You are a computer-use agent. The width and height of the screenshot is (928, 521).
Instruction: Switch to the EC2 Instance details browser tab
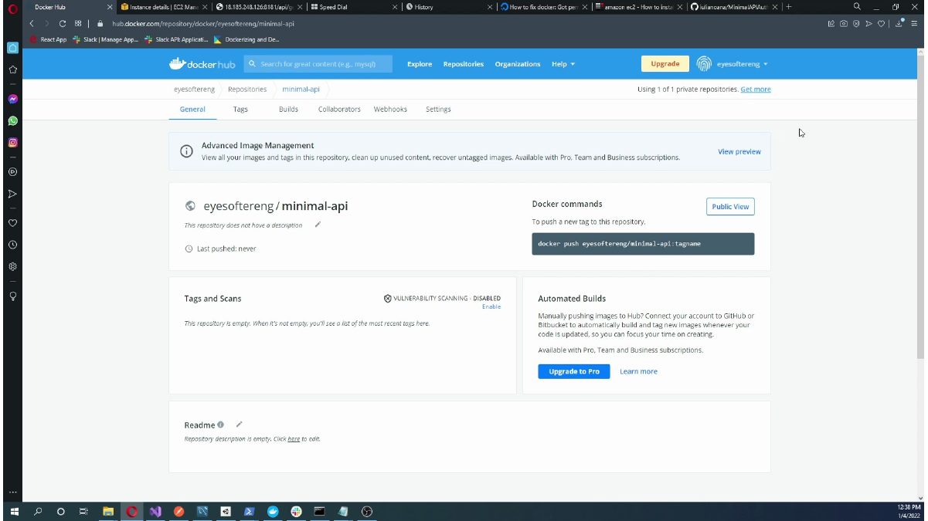[164, 7]
